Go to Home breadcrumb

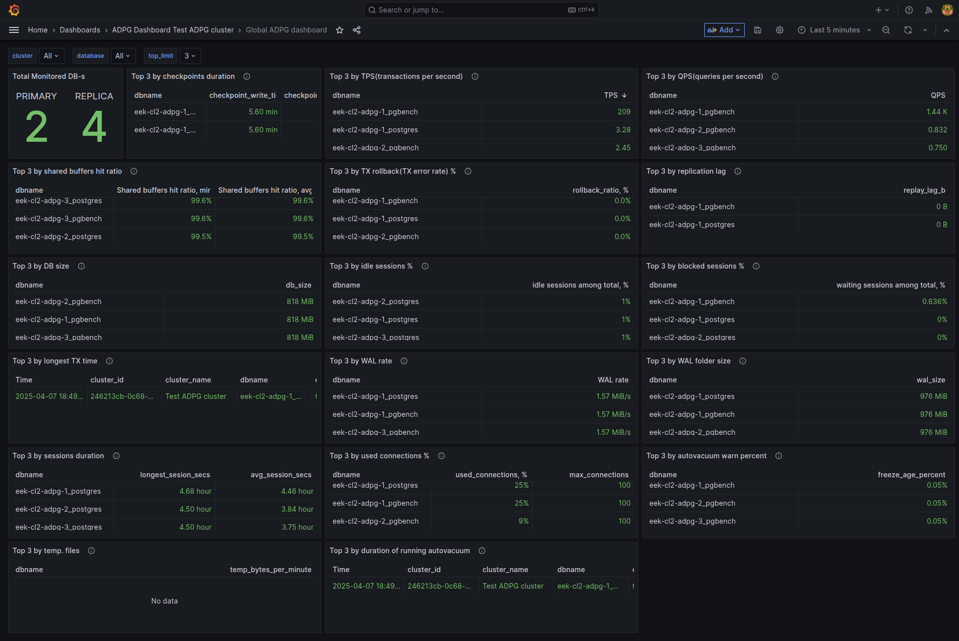[37, 30]
